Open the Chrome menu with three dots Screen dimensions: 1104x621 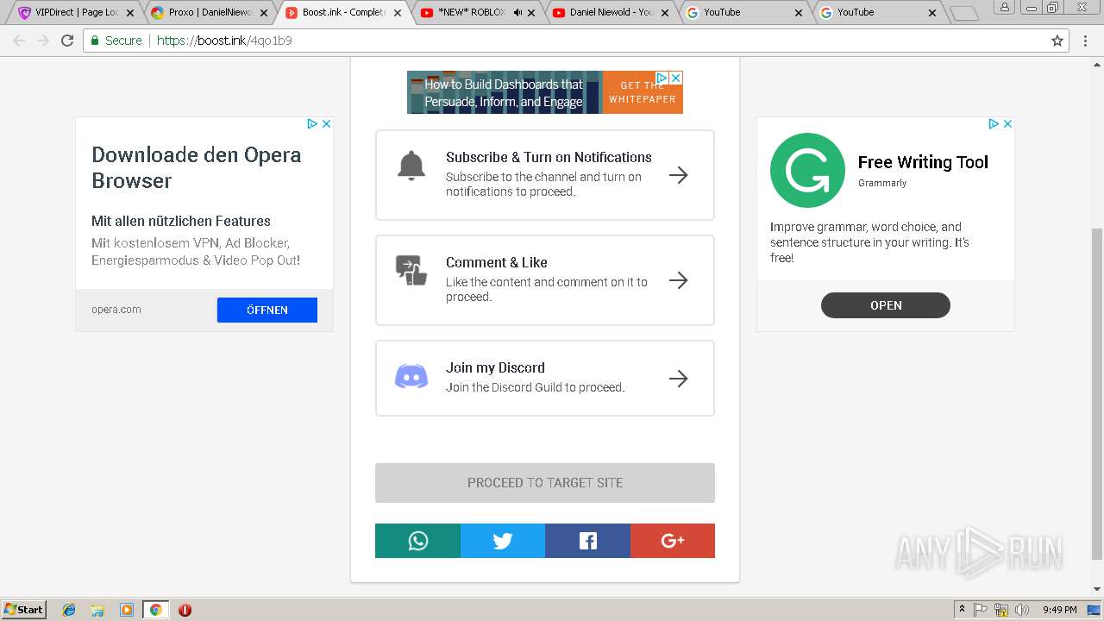click(x=1086, y=41)
